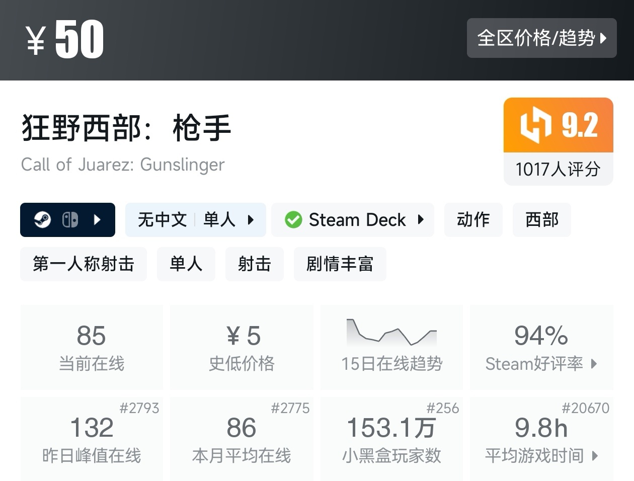The width and height of the screenshot is (634, 481).
Task: Select the 单人 tag in second row
Action: pyautogui.click(x=186, y=264)
